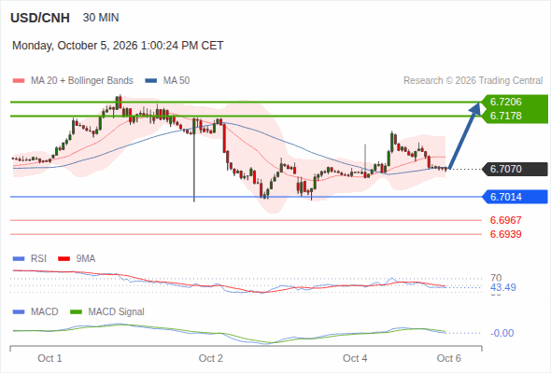Click the Oct 2 date axis label

211,358
